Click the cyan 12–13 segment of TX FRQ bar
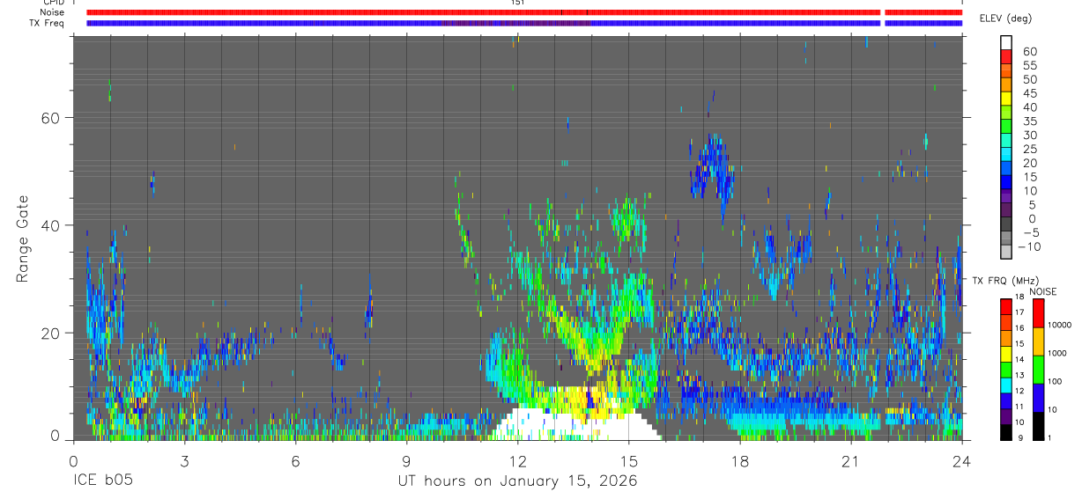 (1006, 385)
